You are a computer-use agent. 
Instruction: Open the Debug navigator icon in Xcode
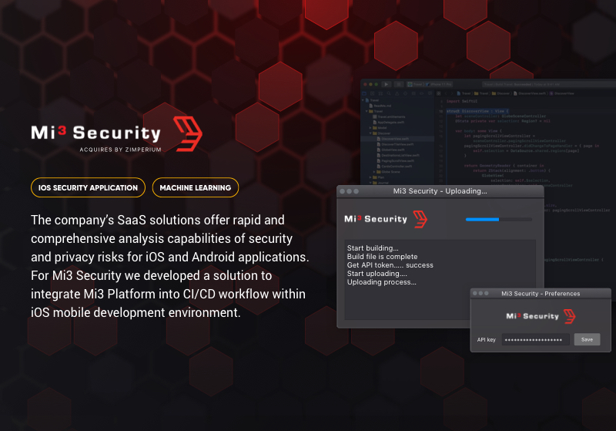[x=413, y=93]
